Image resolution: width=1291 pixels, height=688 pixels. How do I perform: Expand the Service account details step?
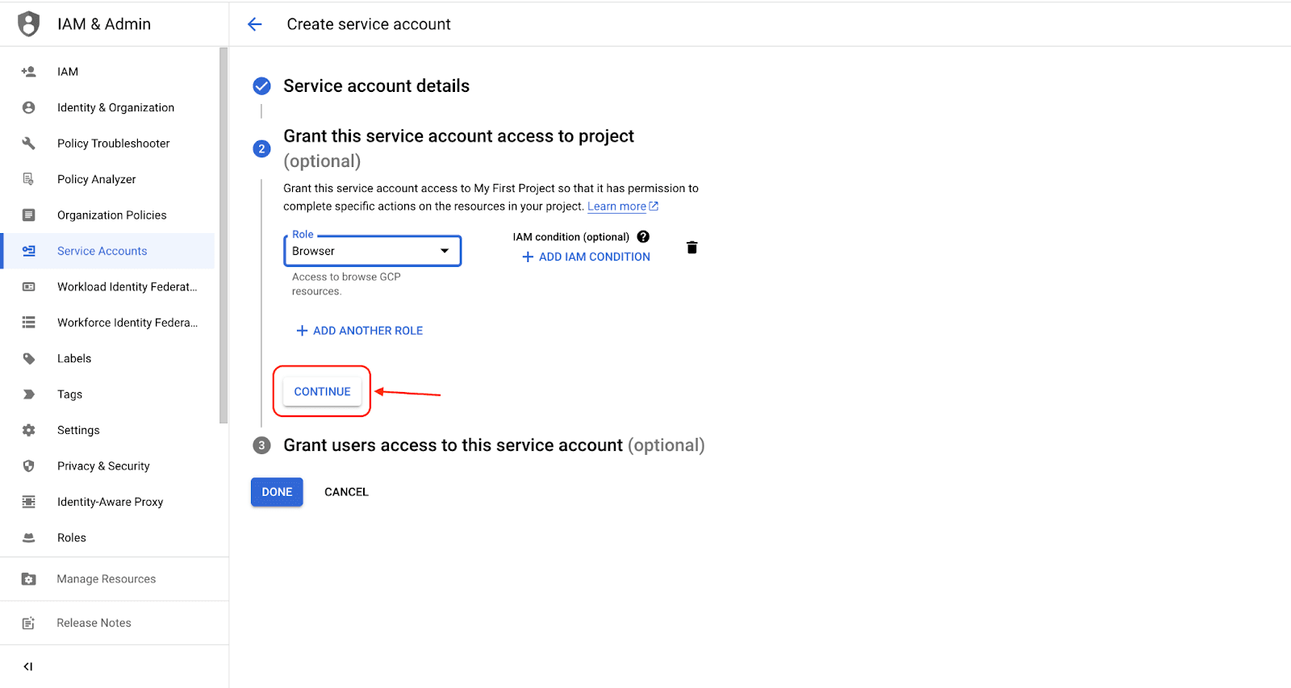tap(376, 86)
